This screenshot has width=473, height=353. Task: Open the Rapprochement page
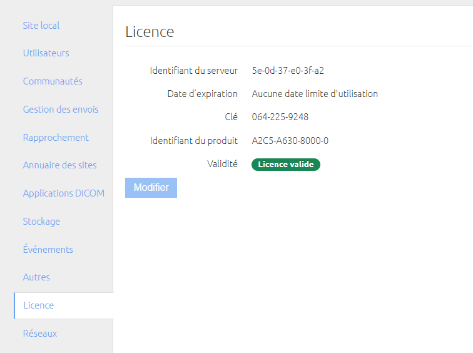coord(56,138)
